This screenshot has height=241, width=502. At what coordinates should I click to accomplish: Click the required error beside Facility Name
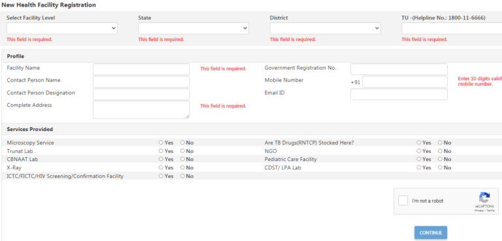pyautogui.click(x=223, y=68)
